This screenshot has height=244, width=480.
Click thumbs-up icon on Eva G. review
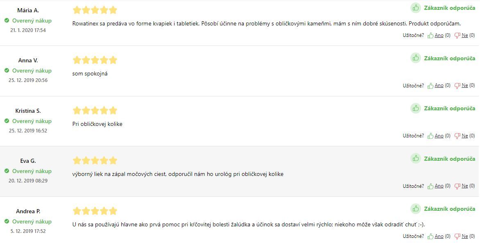(430, 186)
